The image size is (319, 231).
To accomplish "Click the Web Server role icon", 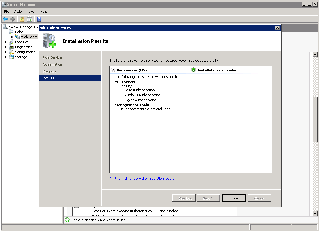I will [17, 37].
